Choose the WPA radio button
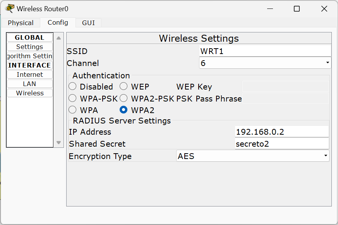The width and height of the screenshot is (338, 225). pos(72,110)
